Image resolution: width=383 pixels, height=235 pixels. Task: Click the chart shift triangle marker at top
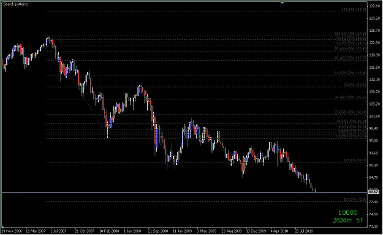[x=282, y=2]
